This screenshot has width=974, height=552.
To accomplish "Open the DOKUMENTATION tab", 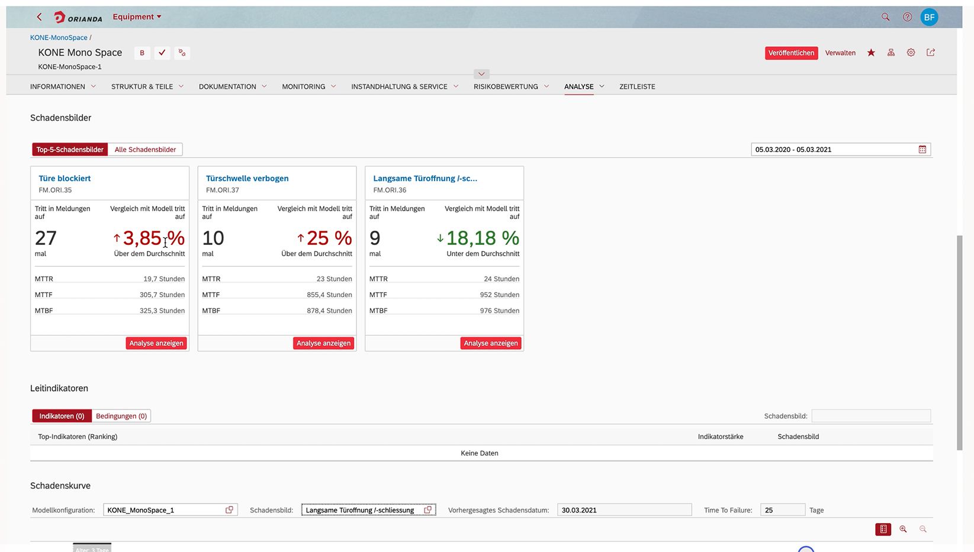I will (x=227, y=86).
